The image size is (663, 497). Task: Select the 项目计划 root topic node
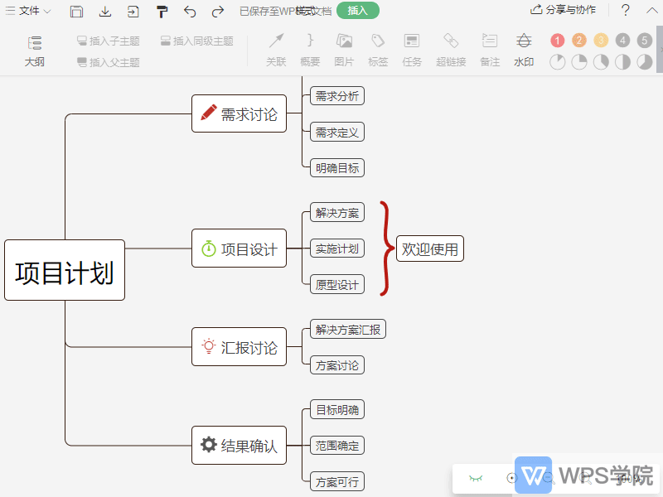(65, 271)
